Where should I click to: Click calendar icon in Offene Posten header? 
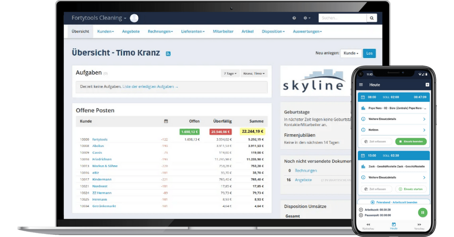166,121
